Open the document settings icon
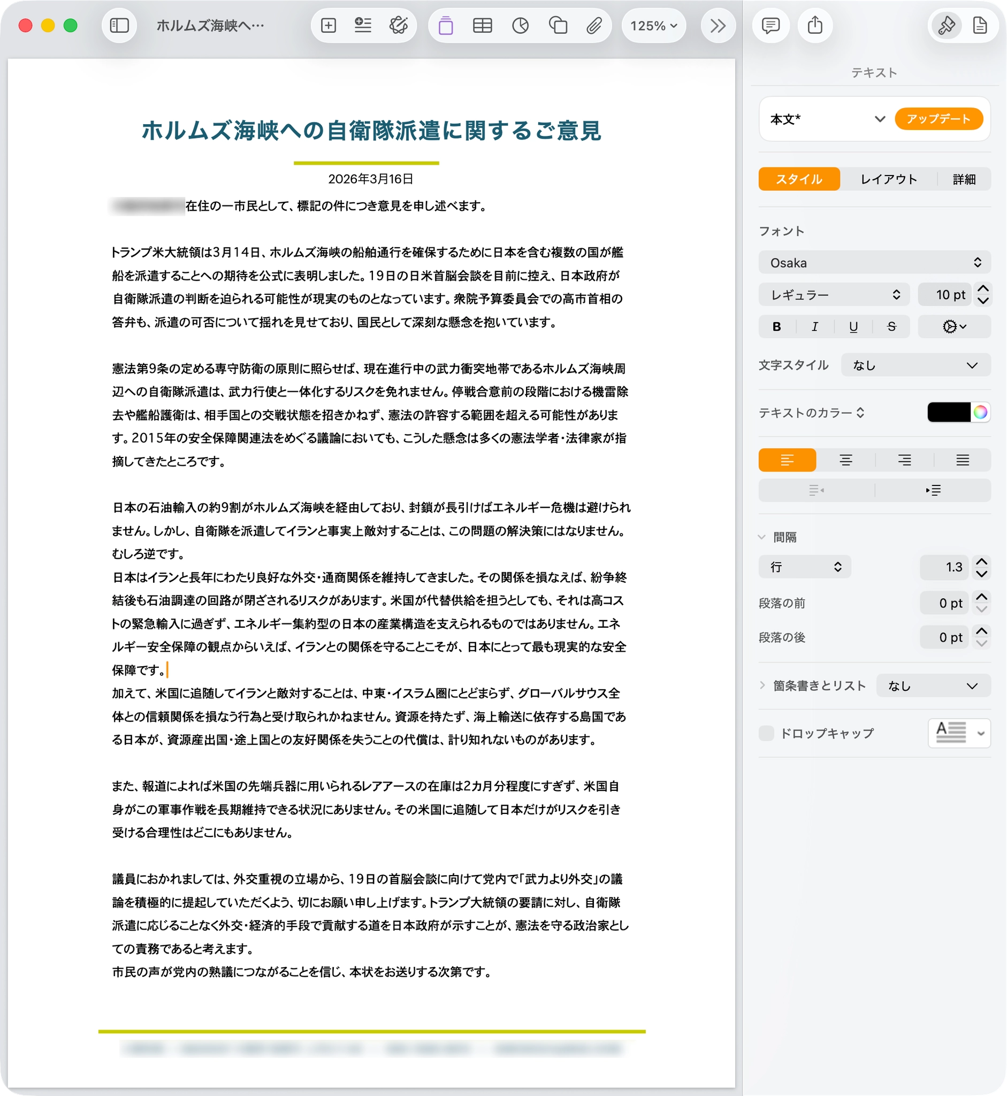This screenshot has height=1096, width=1007. [980, 26]
